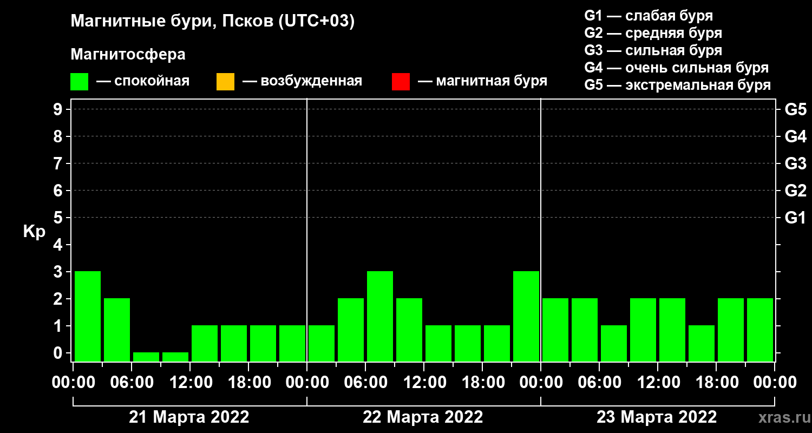Click the Kp 2 bar at 18:00–21:00, 23 March
This screenshot has width=812, height=433.
[x=731, y=330]
